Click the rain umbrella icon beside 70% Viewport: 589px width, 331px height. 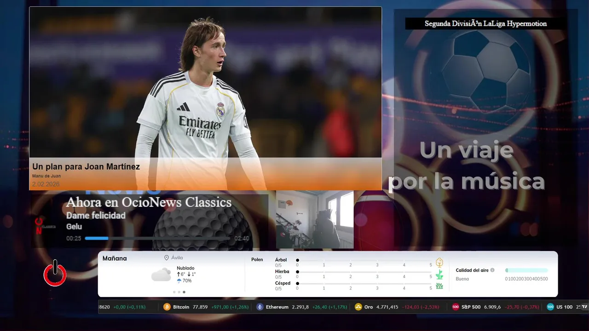[179, 281]
